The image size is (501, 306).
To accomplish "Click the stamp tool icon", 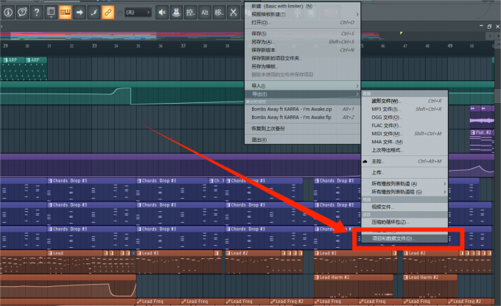I will pos(176,13).
